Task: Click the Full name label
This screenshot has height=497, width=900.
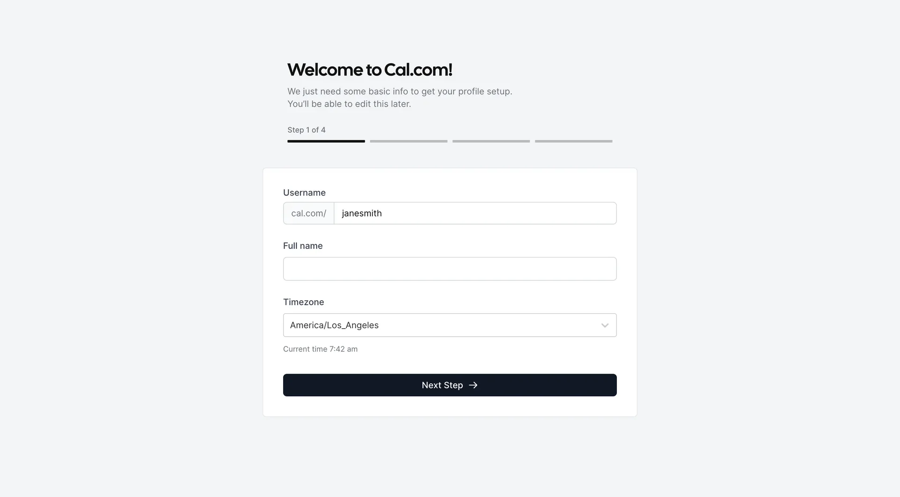Action: coord(303,245)
